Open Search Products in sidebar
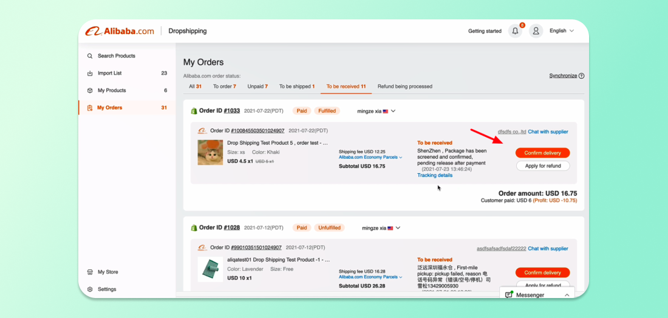 coord(126,56)
